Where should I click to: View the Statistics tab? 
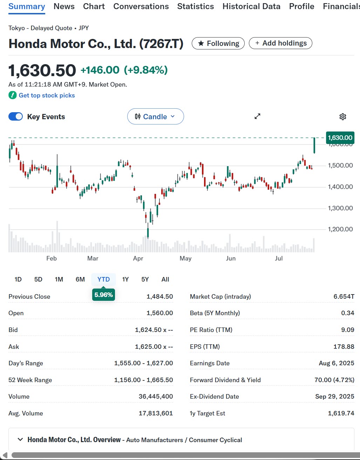pos(196,6)
